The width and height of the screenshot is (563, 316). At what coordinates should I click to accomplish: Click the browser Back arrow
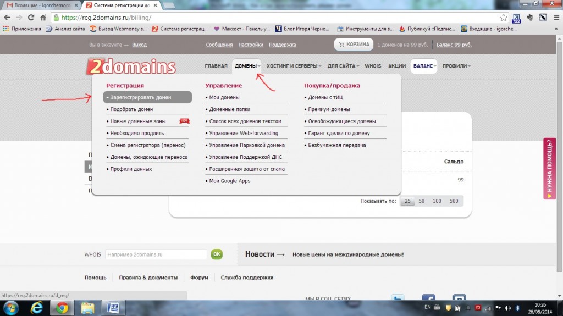point(7,17)
